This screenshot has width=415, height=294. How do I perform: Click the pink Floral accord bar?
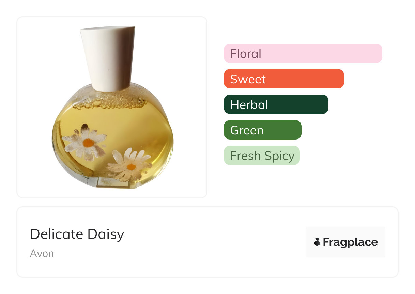pyautogui.click(x=303, y=53)
